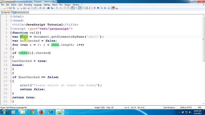Open the Macro menu
Viewport: 205px width, 115px height.
coord(55,5)
